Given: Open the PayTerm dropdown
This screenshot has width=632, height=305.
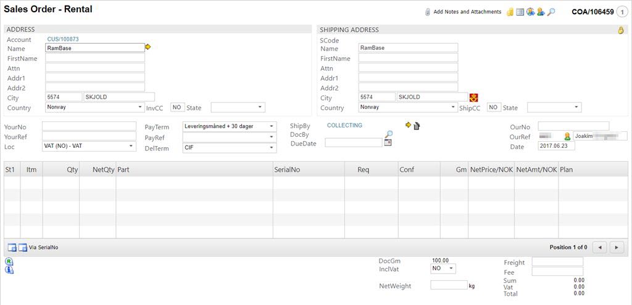Looking at the screenshot, I should click(x=230, y=126).
